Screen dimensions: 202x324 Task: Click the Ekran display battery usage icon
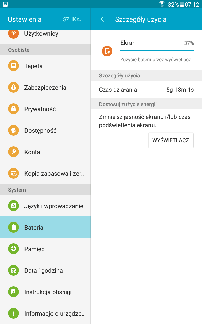(x=107, y=51)
